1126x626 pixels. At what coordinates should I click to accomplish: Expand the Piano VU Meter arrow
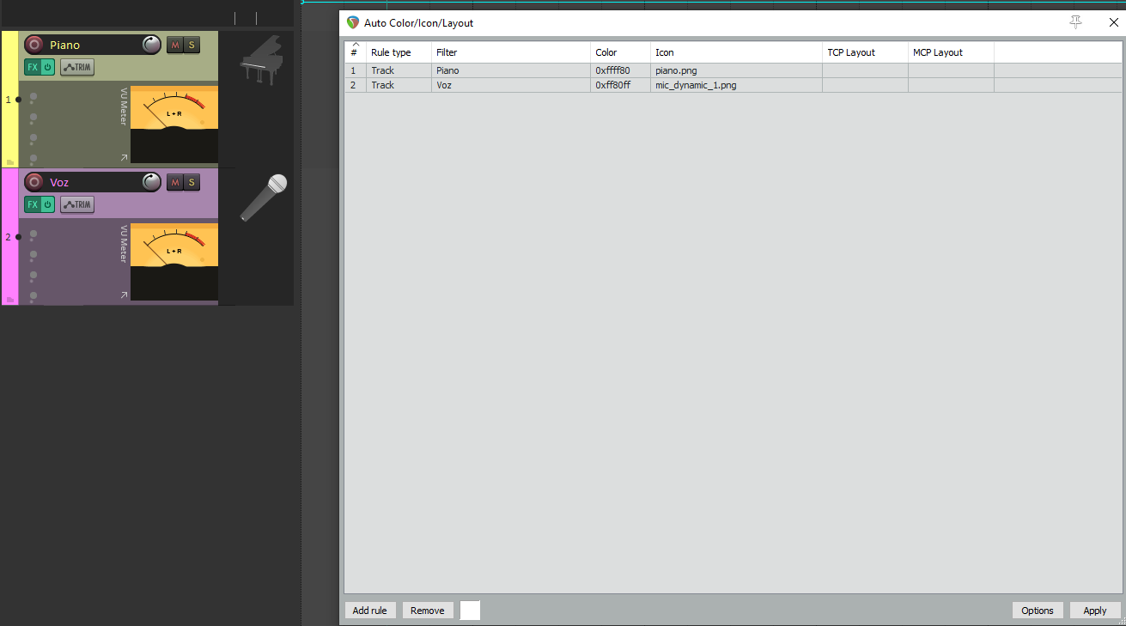pos(124,158)
